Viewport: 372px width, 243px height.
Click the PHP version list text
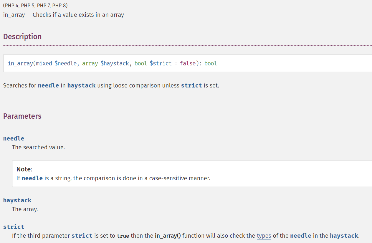click(x=35, y=6)
